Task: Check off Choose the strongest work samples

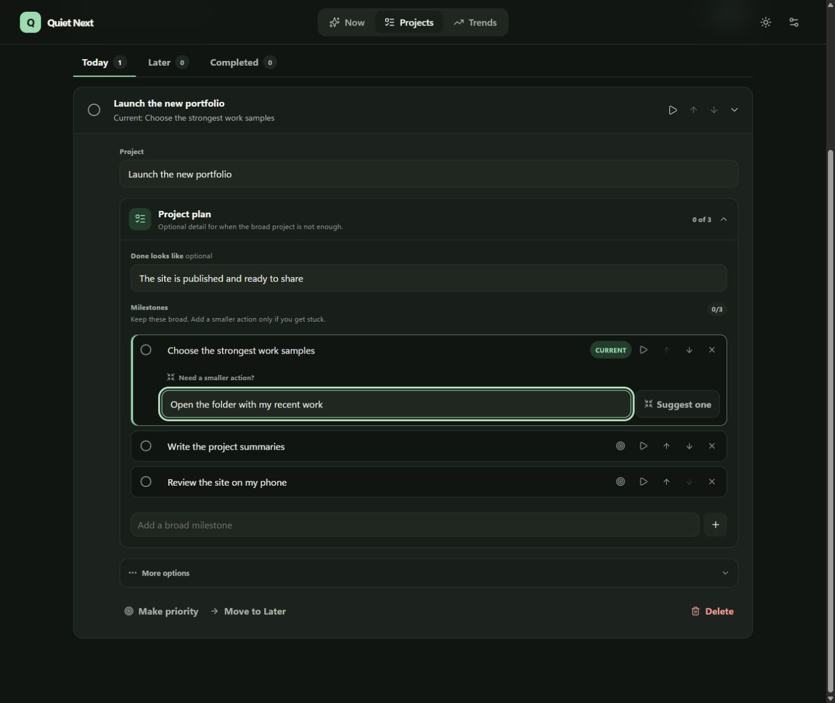Action: tap(146, 350)
